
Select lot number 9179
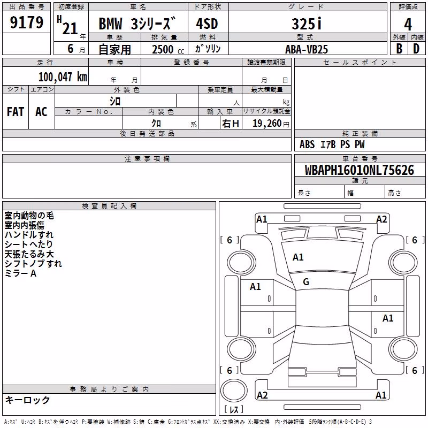(26, 22)
